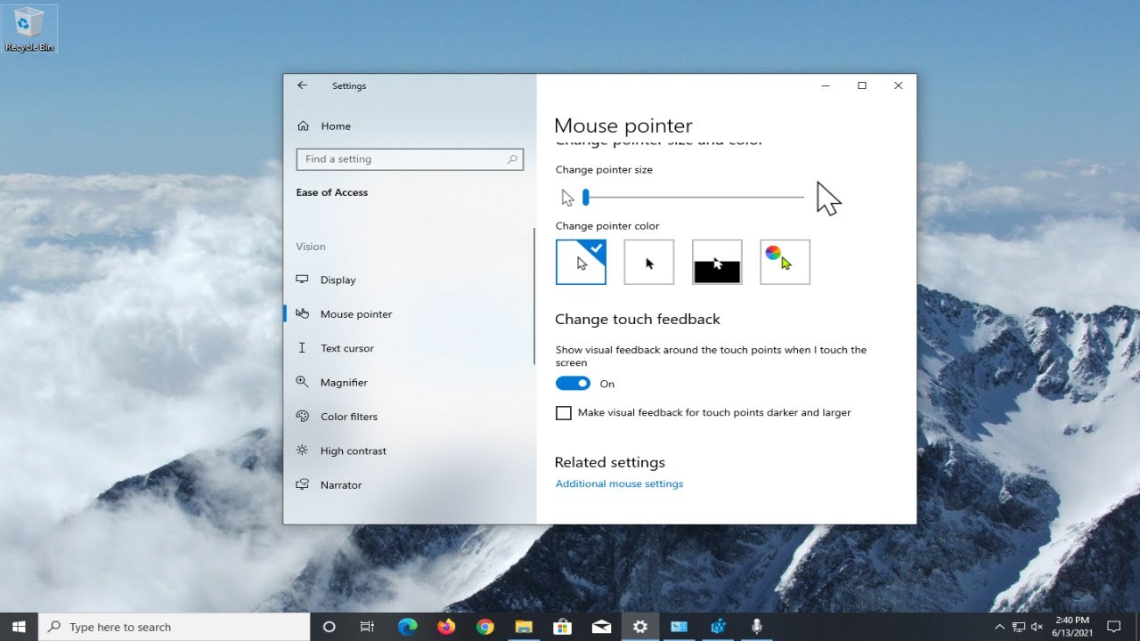This screenshot has width=1140, height=641.
Task: Click the Display monitor icon in sidebar
Action: [x=303, y=280]
